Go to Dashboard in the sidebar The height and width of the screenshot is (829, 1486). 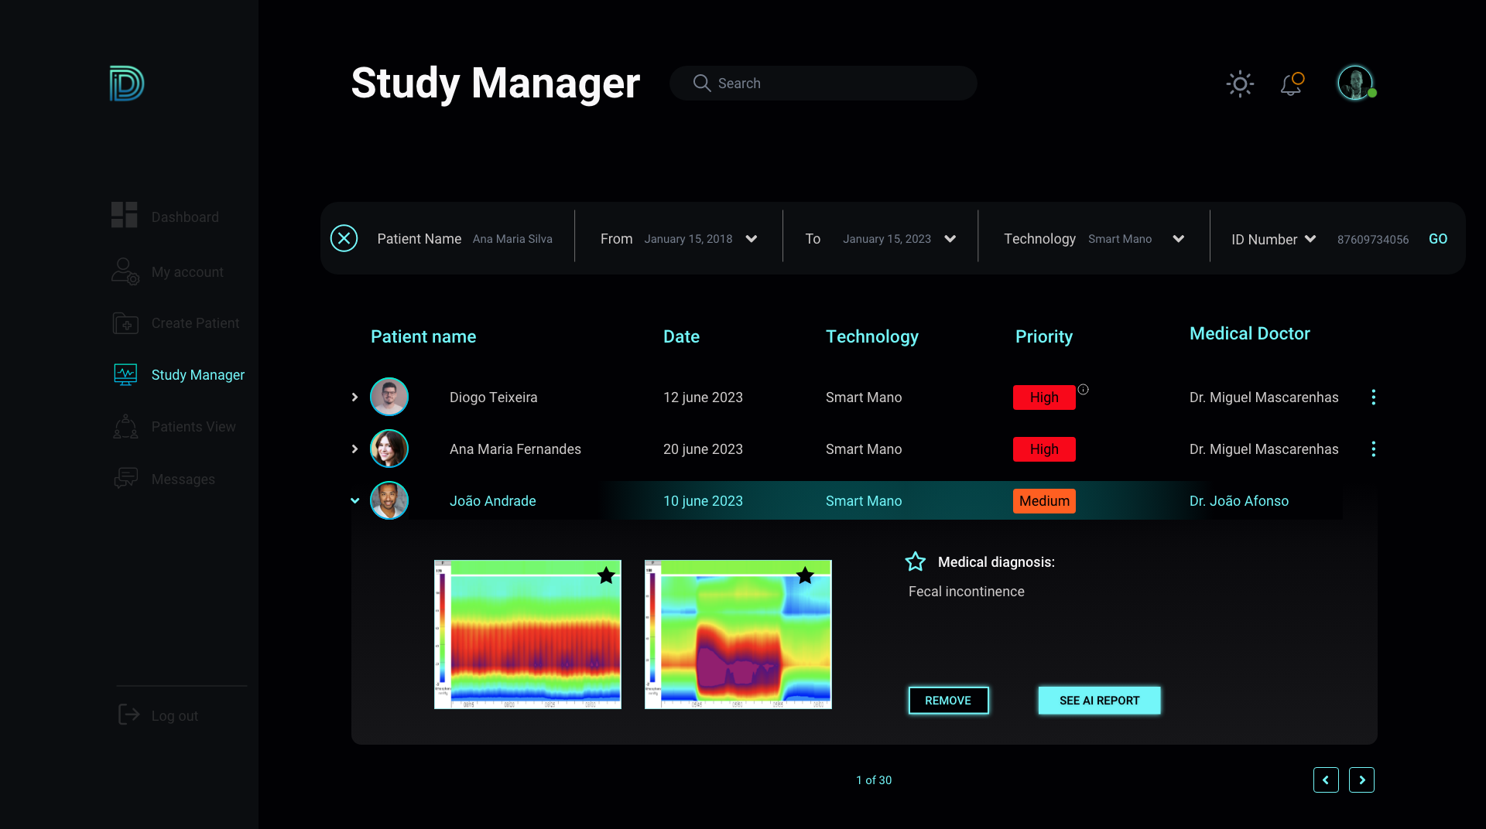pyautogui.click(x=184, y=217)
